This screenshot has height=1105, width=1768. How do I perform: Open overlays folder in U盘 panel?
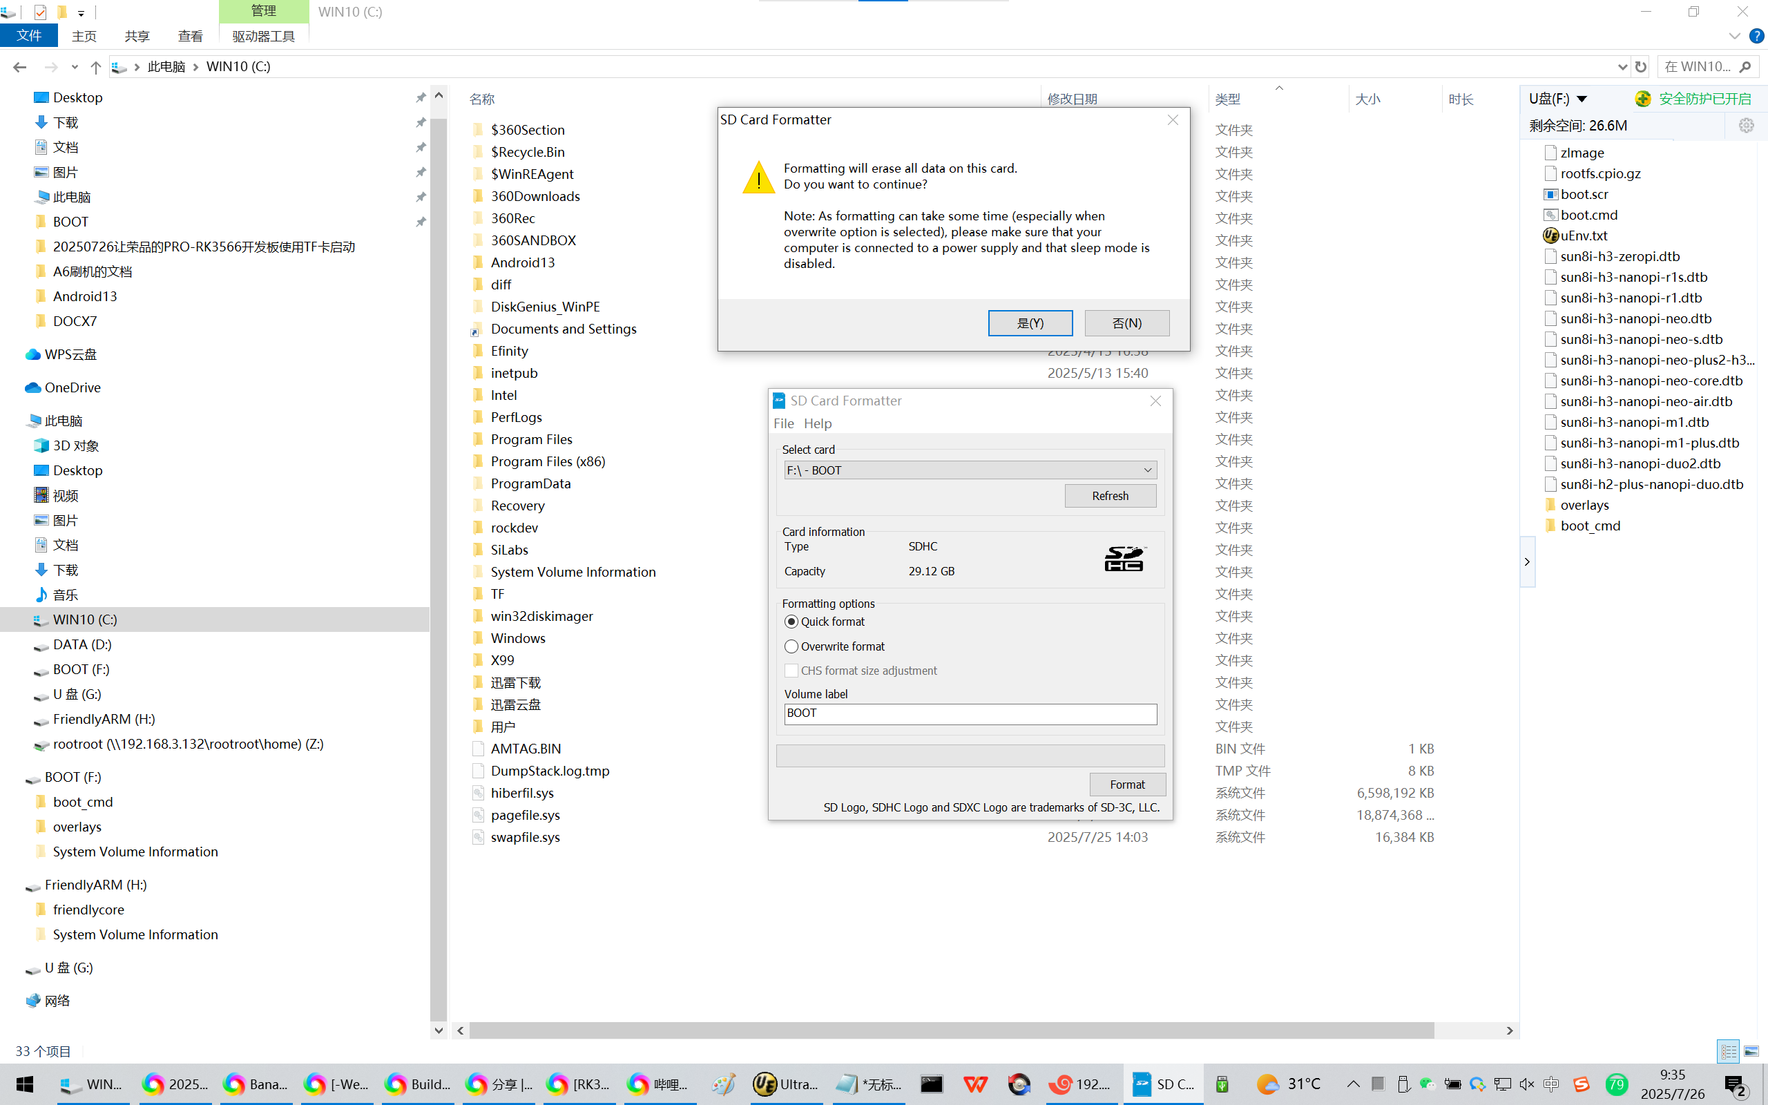point(1577,505)
